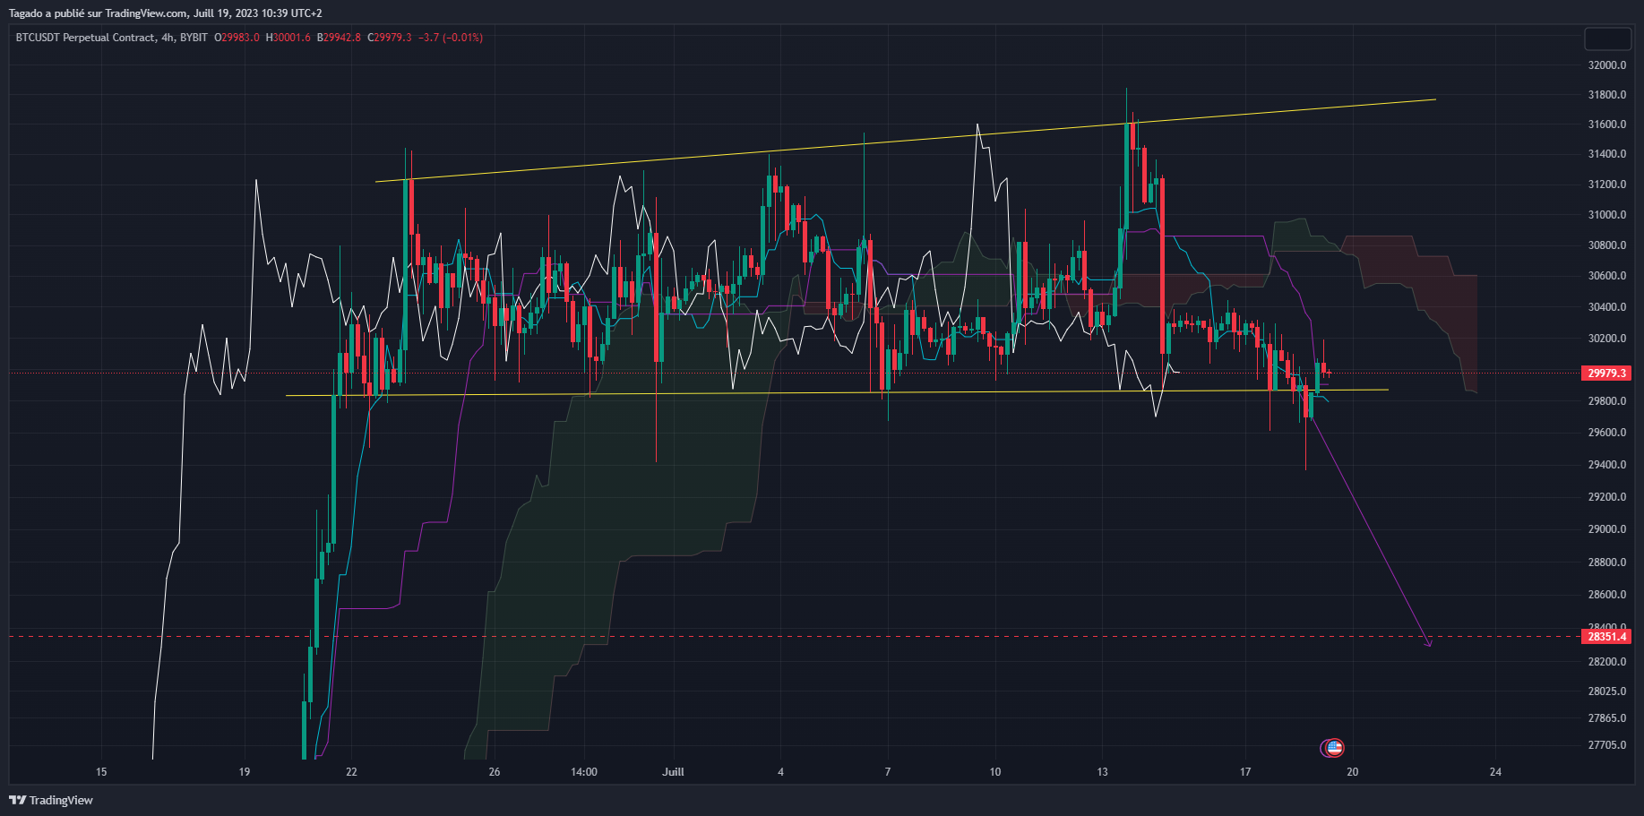The width and height of the screenshot is (1644, 816).
Task: Click the published-on-TradingView.com header text
Action: click(165, 13)
